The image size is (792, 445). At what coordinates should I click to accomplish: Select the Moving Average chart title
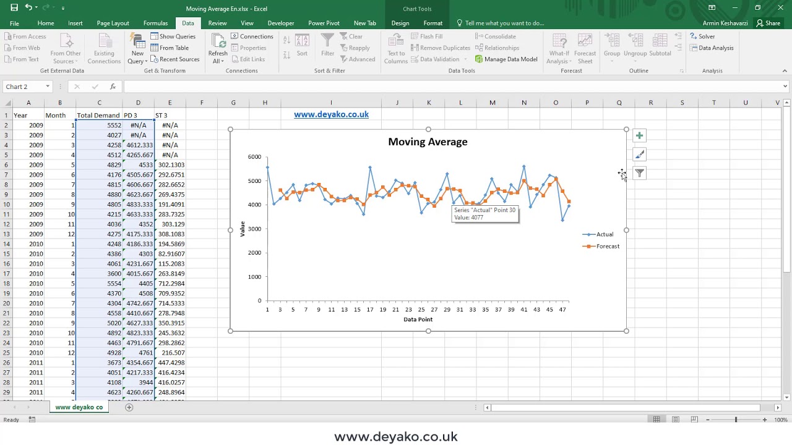[x=428, y=142]
